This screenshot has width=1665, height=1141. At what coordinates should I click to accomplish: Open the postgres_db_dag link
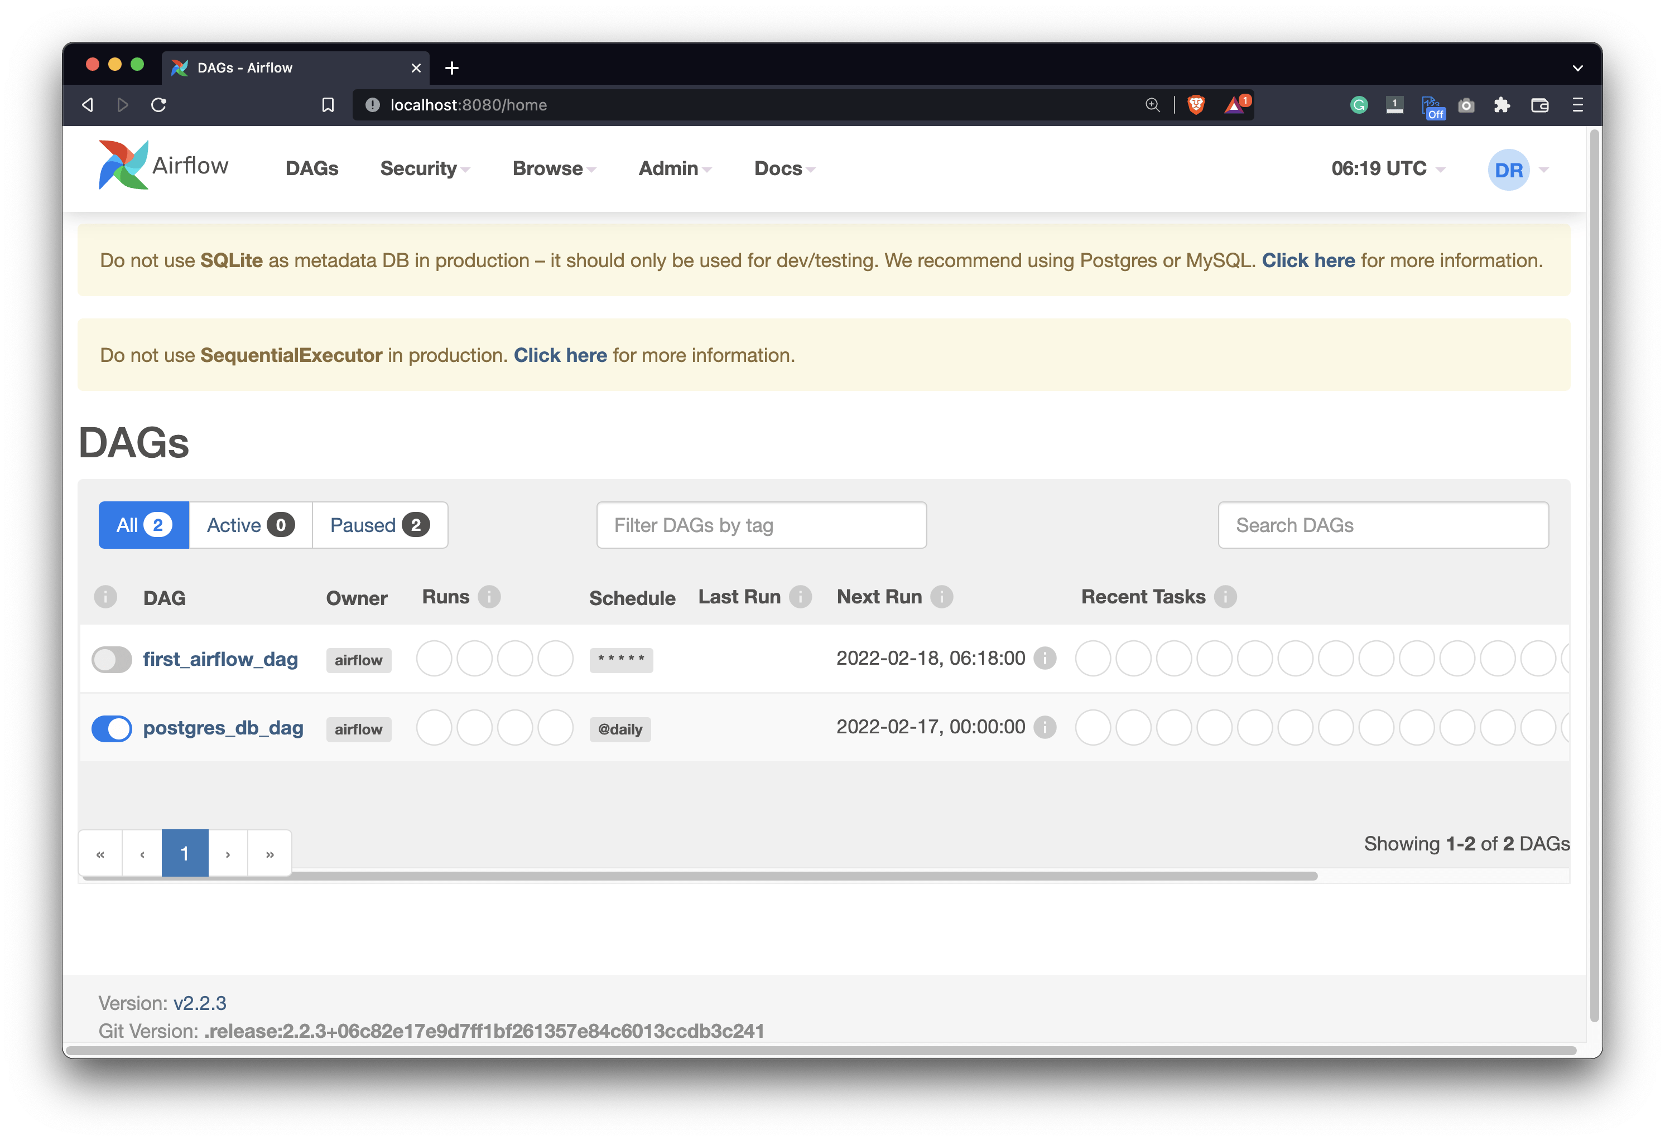point(223,728)
